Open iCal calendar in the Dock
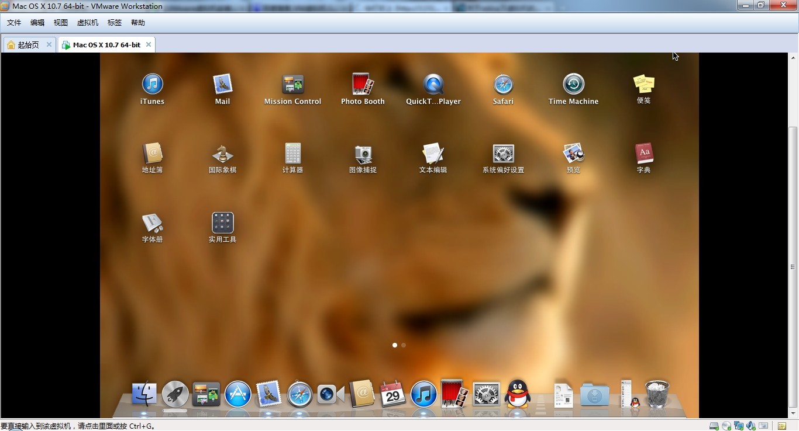This screenshot has width=799, height=431. (392, 394)
